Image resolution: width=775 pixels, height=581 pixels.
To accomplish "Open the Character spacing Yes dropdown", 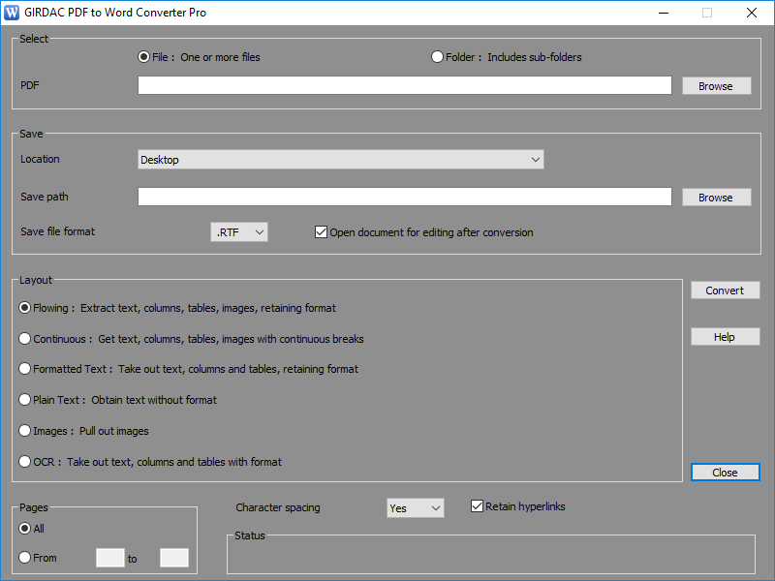I will [x=416, y=507].
